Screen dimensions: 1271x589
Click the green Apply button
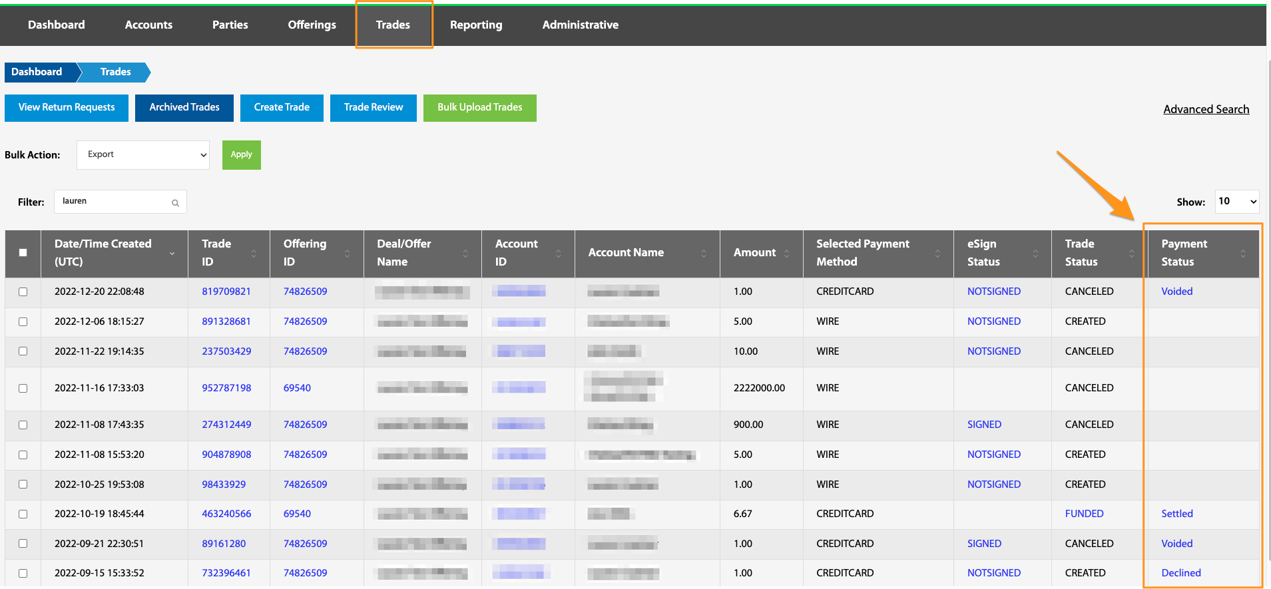242,155
